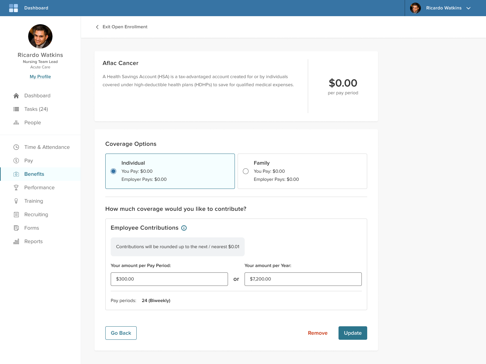Click the clock icon for Time & Attendance
Image resolution: width=486 pixels, height=364 pixels.
click(16, 147)
